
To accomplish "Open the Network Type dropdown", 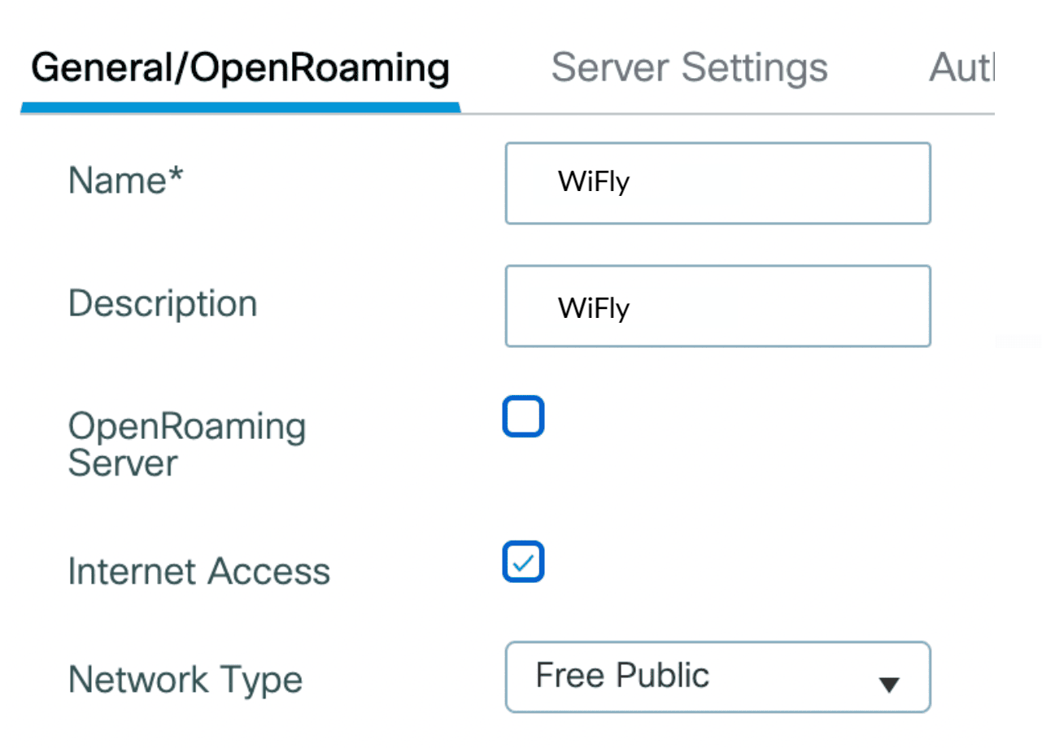I will [x=717, y=677].
